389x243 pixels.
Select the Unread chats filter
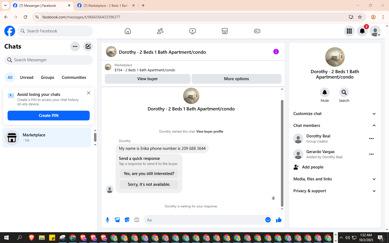27,77
